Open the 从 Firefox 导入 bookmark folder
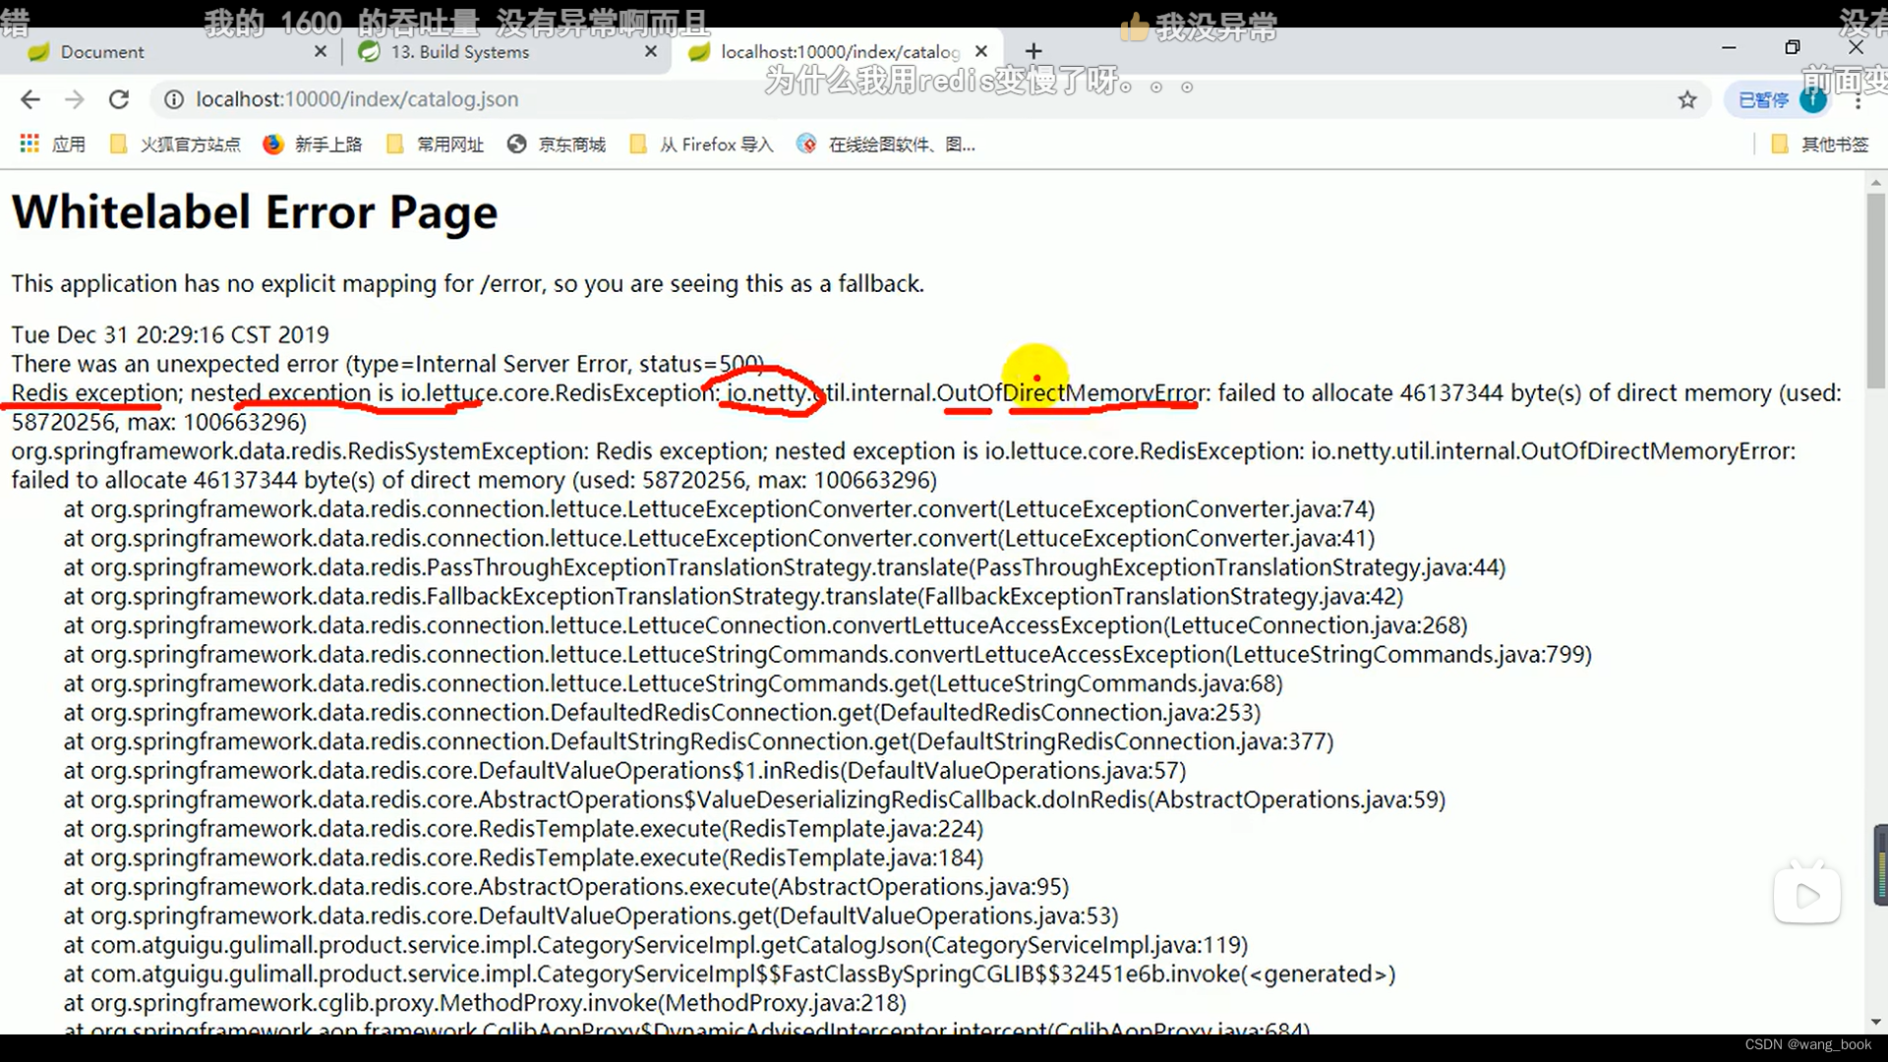This screenshot has height=1062, width=1888. (x=702, y=145)
